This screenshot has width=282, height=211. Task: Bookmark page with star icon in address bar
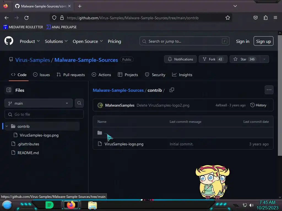228,18
